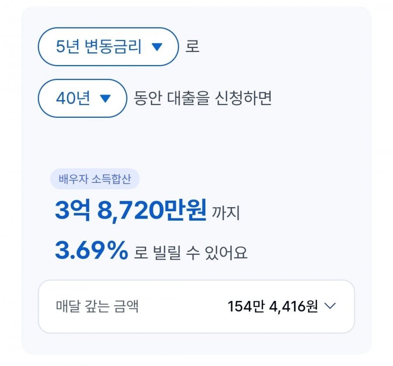Click the 동안 대출을 신청하면 text
Image resolution: width=393 pixels, height=366 pixels.
point(203,98)
